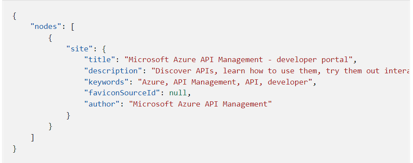
Task: Click the closing brace of the site object
Action: [68, 115]
